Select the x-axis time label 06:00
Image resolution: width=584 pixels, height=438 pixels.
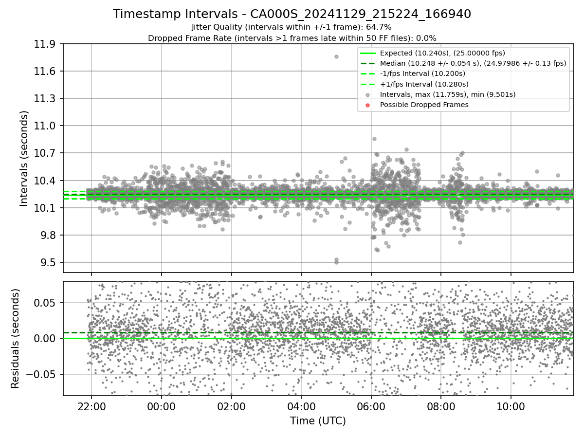click(371, 406)
